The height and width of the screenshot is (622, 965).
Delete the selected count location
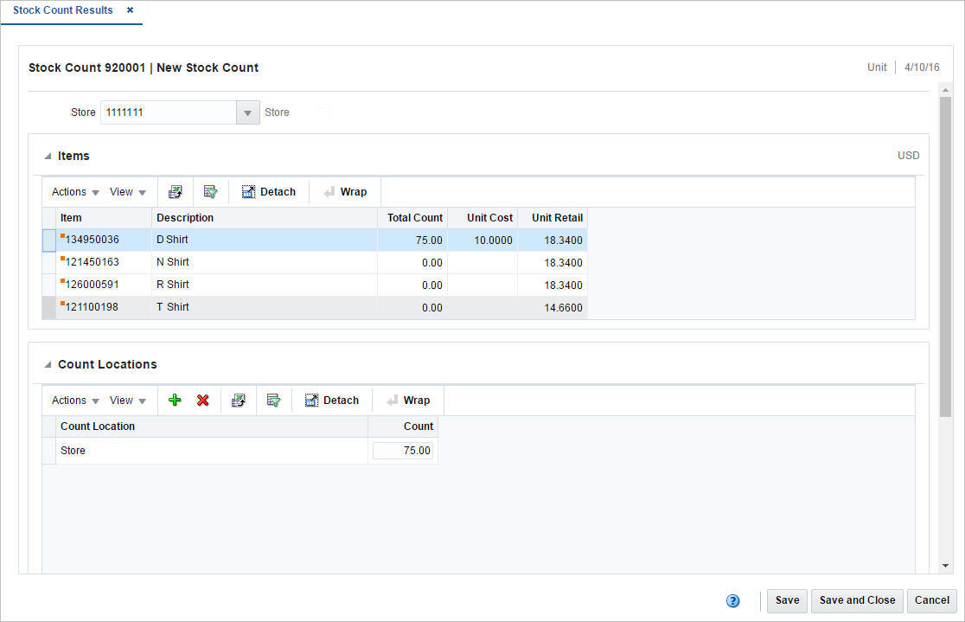pos(202,400)
